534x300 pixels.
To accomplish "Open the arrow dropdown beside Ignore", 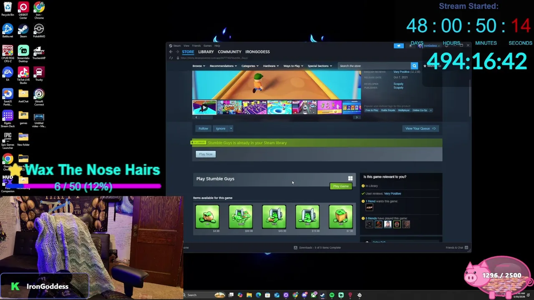I will pyautogui.click(x=231, y=128).
